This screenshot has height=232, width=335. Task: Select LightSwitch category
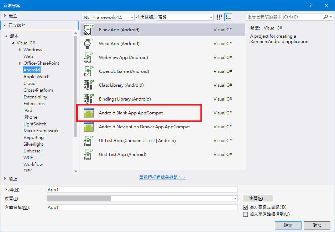click(35, 124)
